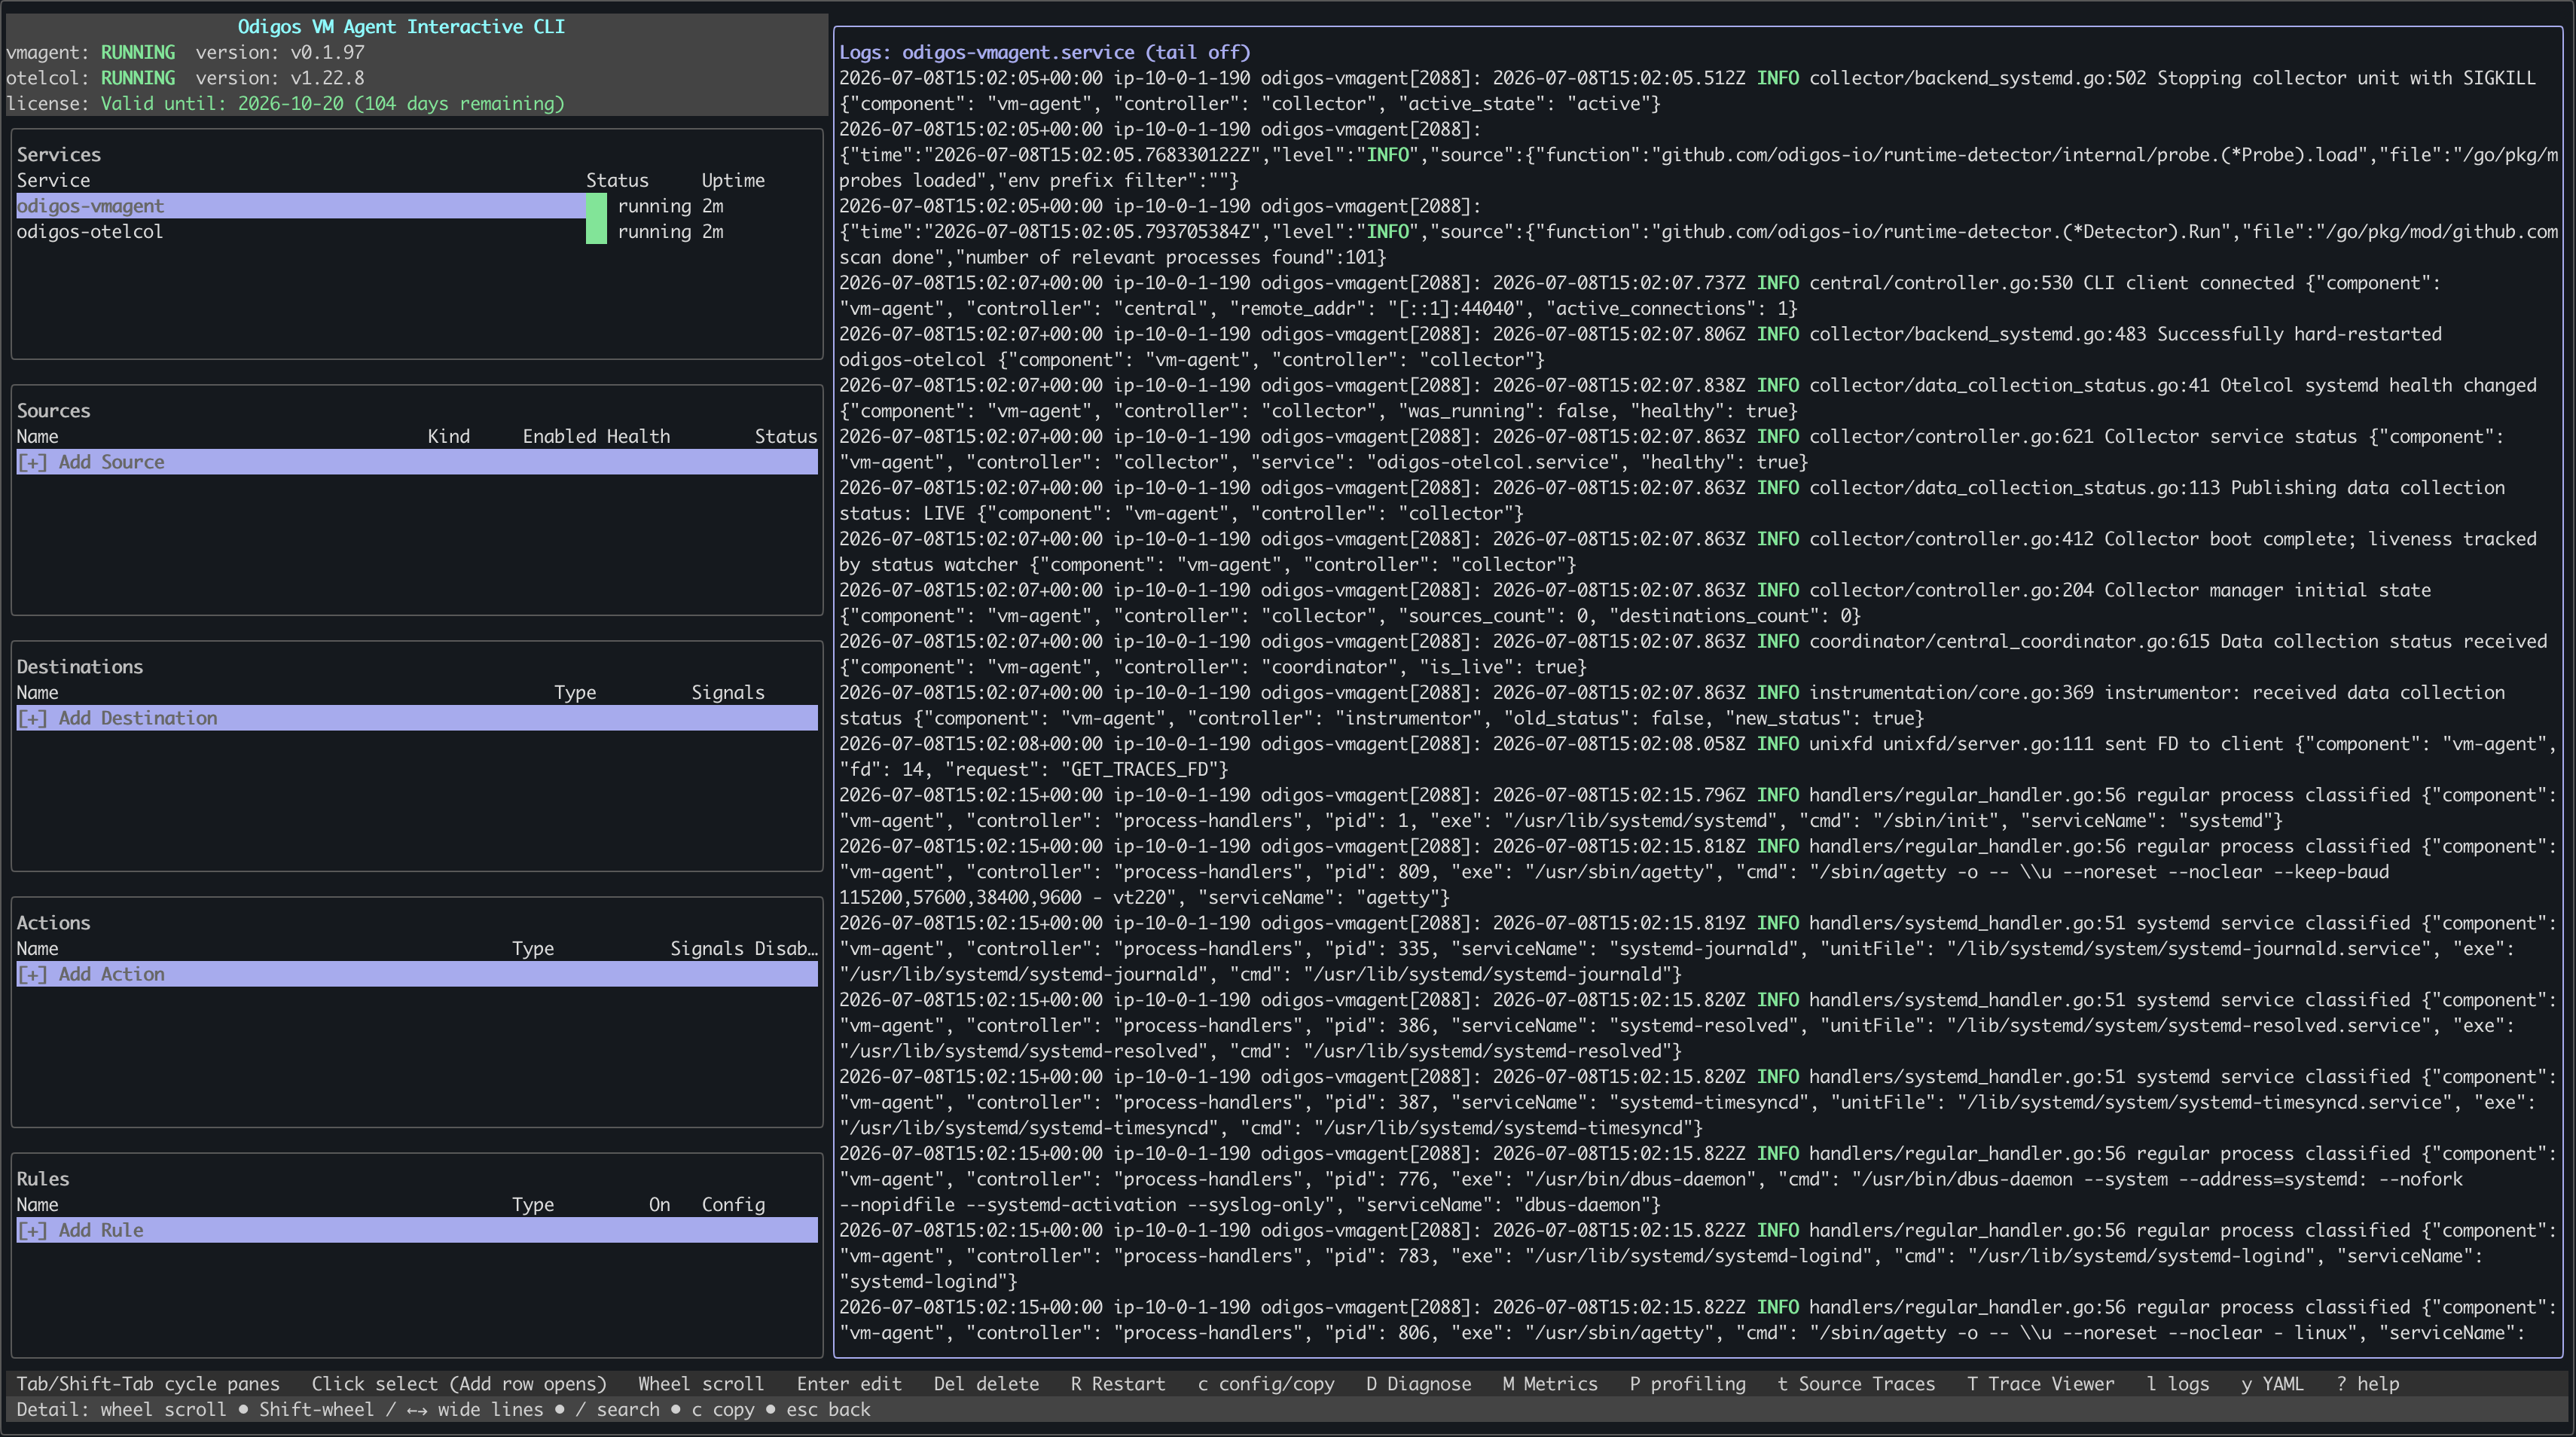
Task: Click the Rules panel title
Action: [42, 1179]
